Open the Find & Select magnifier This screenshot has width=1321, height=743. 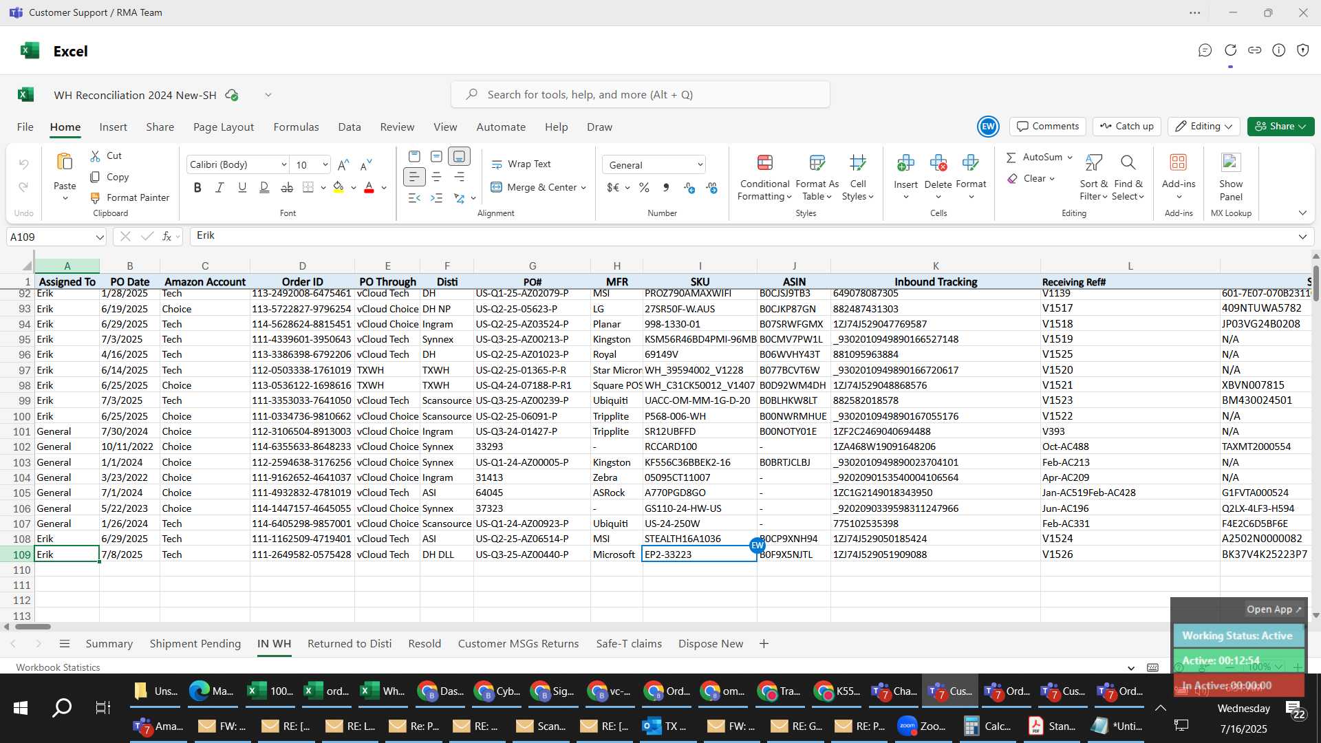click(x=1128, y=163)
